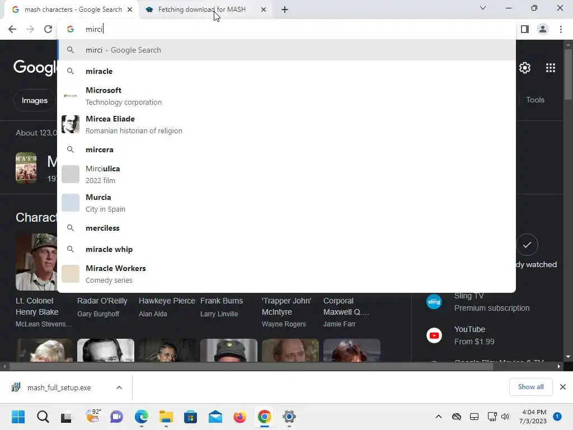The width and height of the screenshot is (573, 430).
Task: Open Firefox from the taskbar
Action: pyautogui.click(x=239, y=417)
